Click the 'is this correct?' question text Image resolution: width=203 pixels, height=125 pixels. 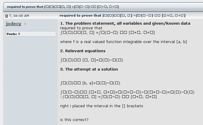coord(74,120)
